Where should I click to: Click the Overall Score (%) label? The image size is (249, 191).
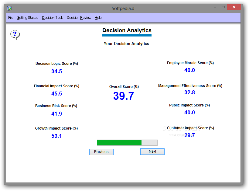pos(124,87)
